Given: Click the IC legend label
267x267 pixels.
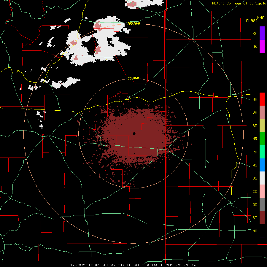Looking at the screenshot, I should (255, 192).
